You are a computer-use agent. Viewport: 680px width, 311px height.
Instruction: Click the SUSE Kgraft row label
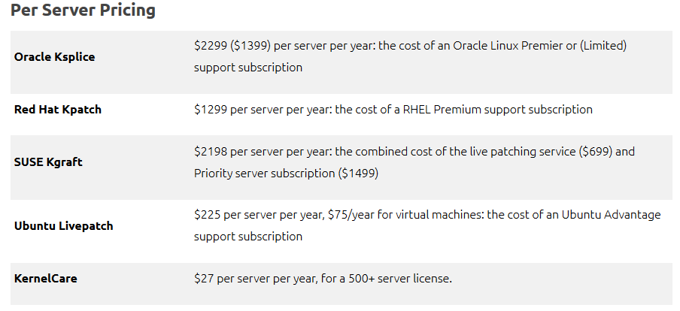coord(49,162)
